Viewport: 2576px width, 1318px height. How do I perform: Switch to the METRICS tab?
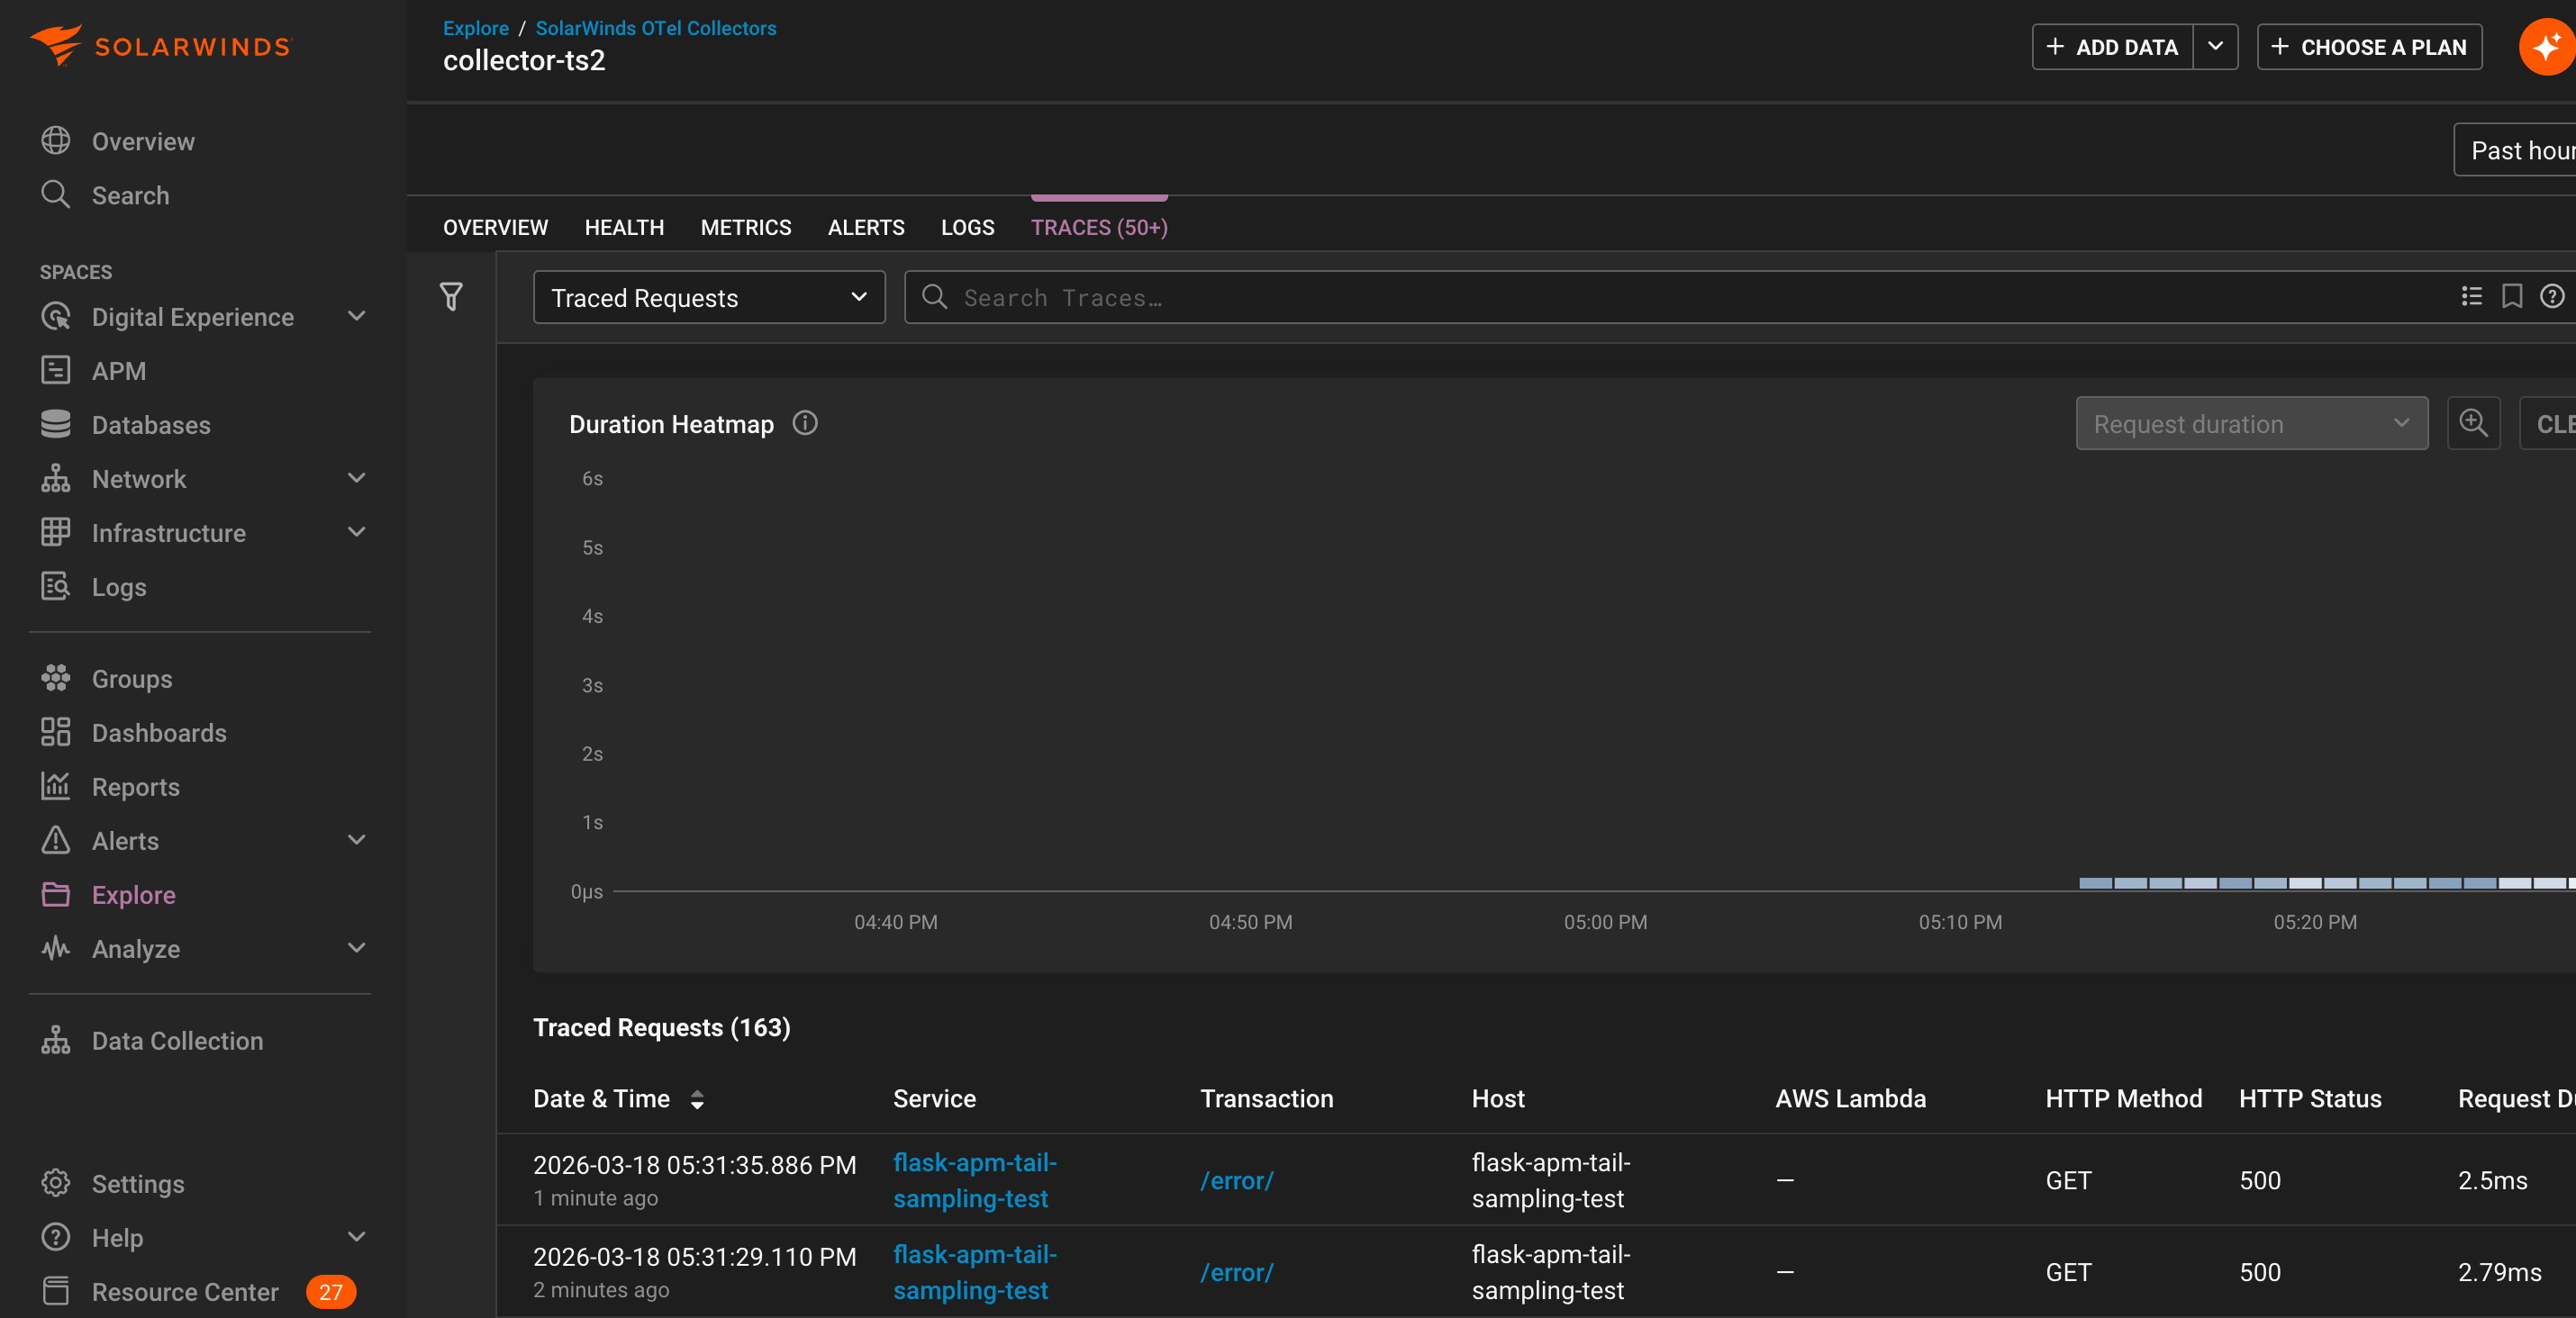[745, 227]
